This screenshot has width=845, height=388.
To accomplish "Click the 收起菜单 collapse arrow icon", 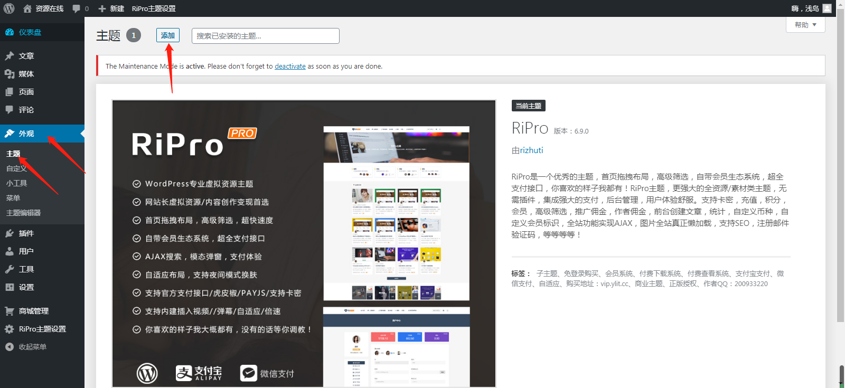I will 10,347.
